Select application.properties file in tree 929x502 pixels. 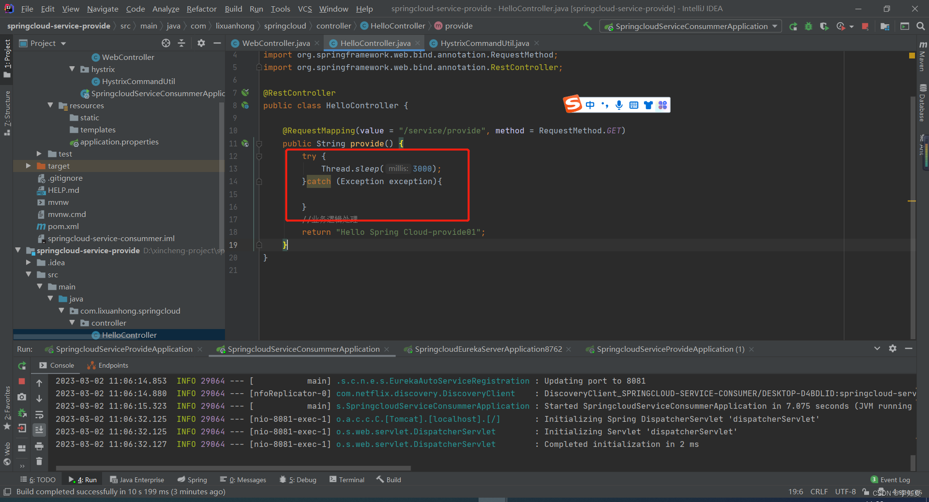click(x=119, y=142)
